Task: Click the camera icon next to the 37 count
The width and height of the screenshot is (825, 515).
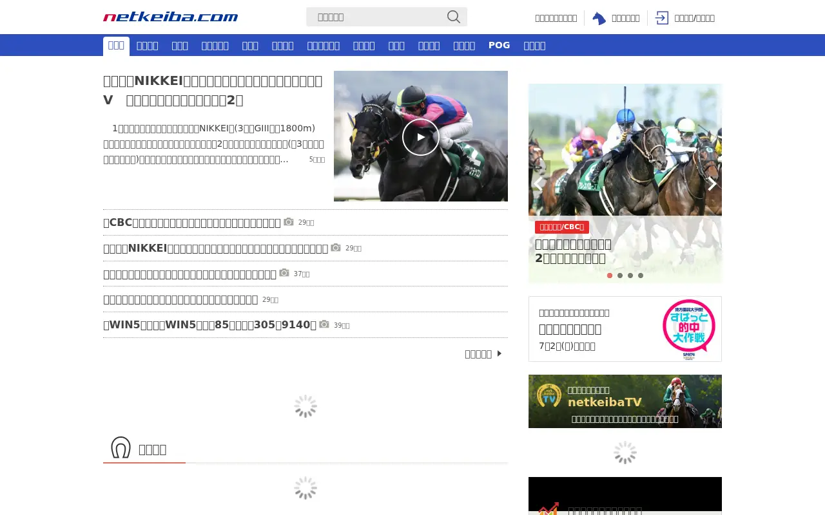Action: click(x=284, y=273)
